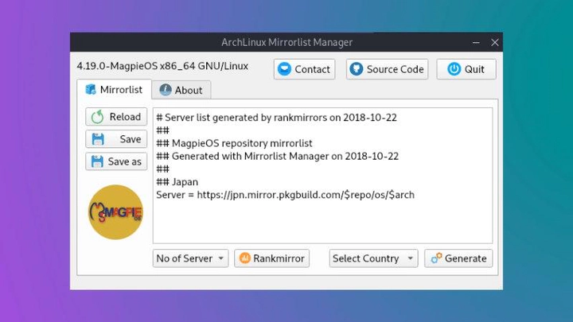Image resolution: width=573 pixels, height=322 pixels.
Task: Open the About tab
Action: 181,90
